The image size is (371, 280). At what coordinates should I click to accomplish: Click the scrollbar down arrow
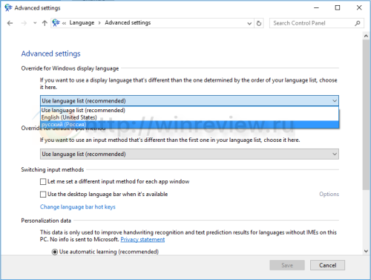[367, 251]
